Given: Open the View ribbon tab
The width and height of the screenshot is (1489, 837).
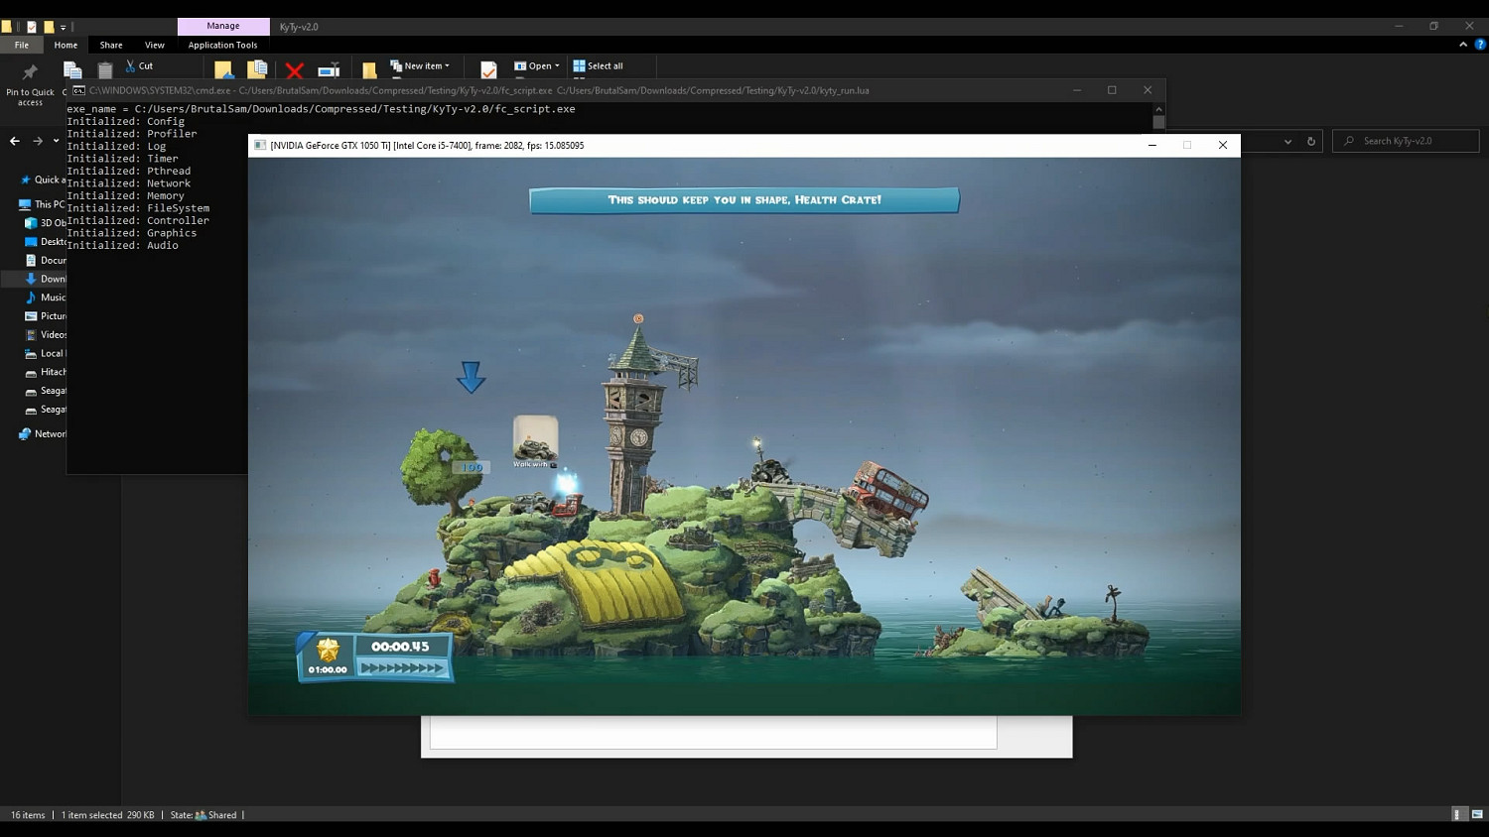Looking at the screenshot, I should (x=154, y=45).
